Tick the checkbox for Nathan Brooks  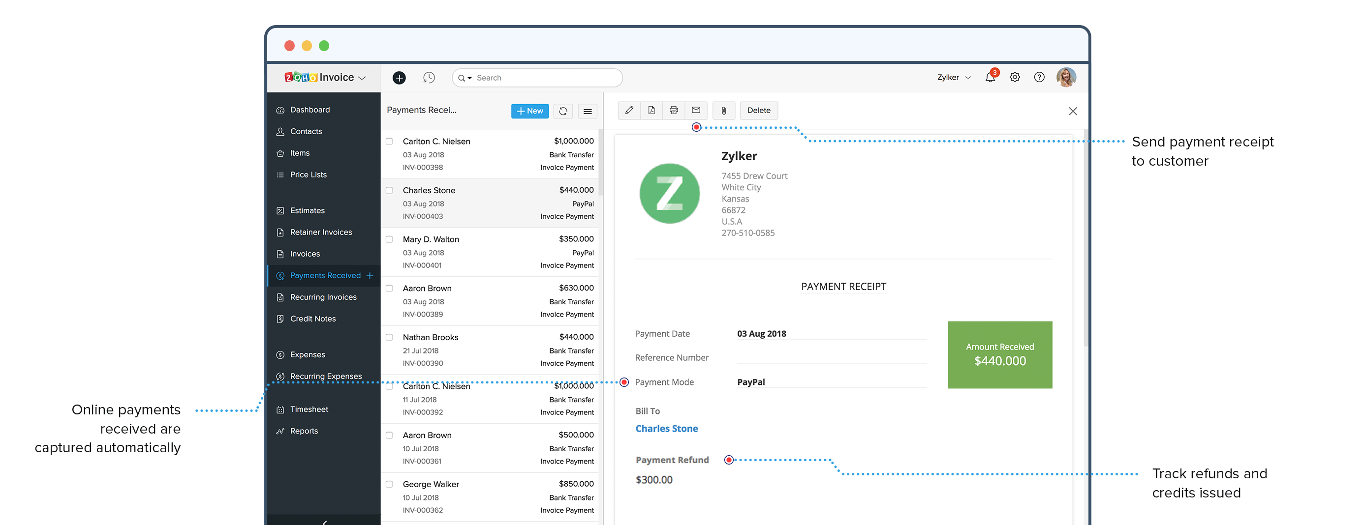(x=389, y=337)
